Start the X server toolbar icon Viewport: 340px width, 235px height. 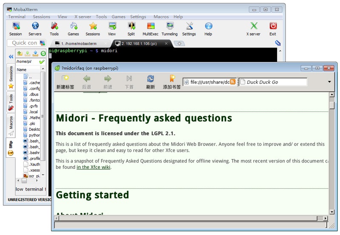[253, 29]
